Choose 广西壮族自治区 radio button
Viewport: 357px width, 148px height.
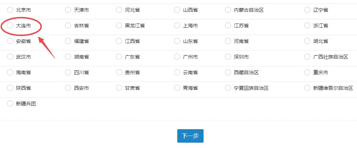click(307, 57)
